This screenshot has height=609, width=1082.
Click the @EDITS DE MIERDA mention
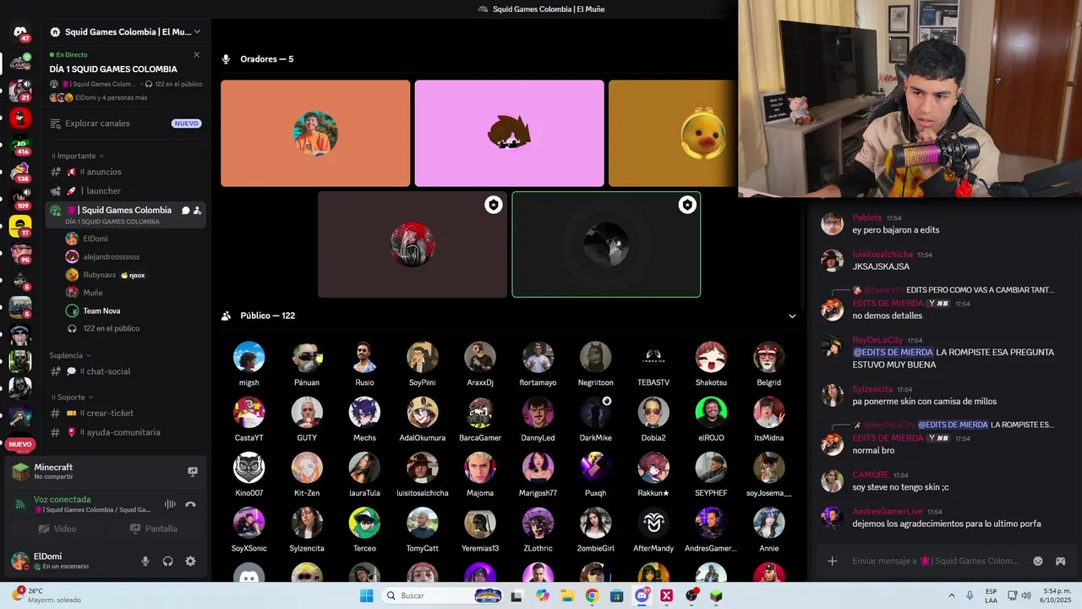pos(893,352)
